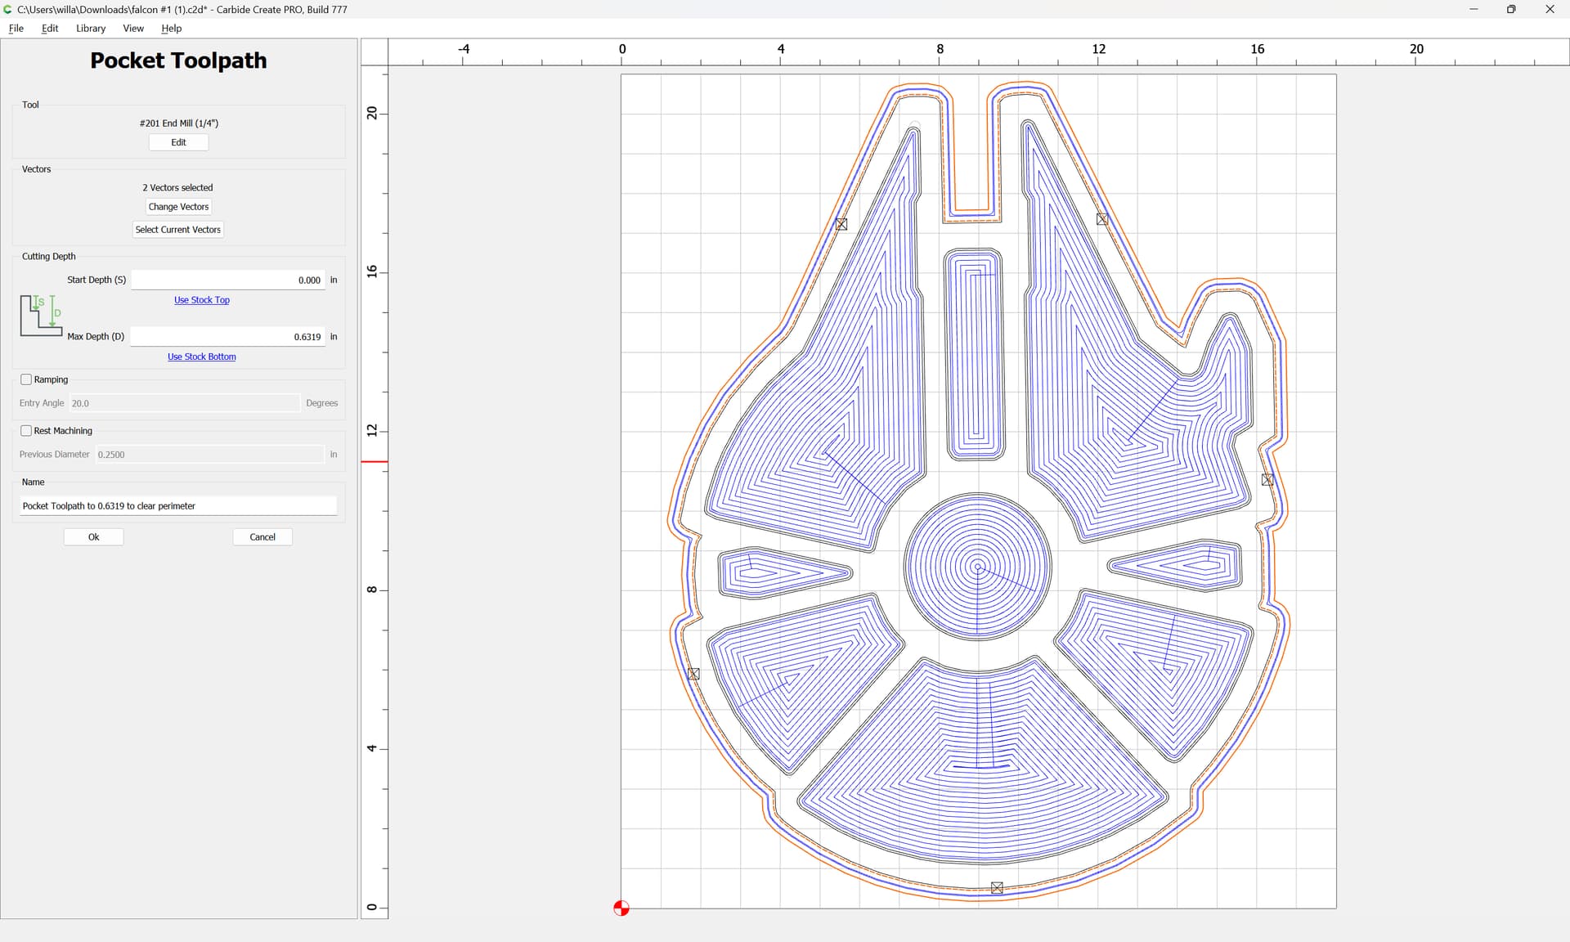Click the red marker on vertical ruler
The height and width of the screenshot is (942, 1570).
tap(375, 462)
